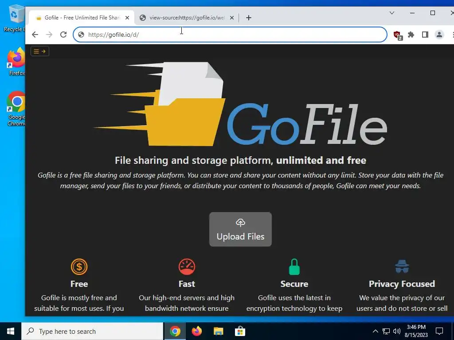Viewport: 454px width, 340px height.
Task: Show hidden system tray icons
Action: 375,331
